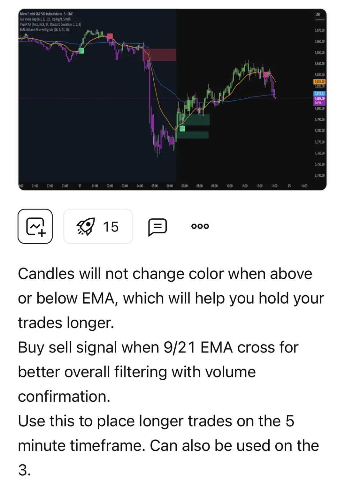This screenshot has width=345, height=500.
Task: Click the orange 5,824.20 price label
Action: (x=319, y=82)
